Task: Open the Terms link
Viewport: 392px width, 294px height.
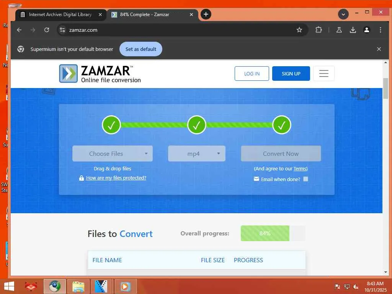Action: [x=300, y=168]
